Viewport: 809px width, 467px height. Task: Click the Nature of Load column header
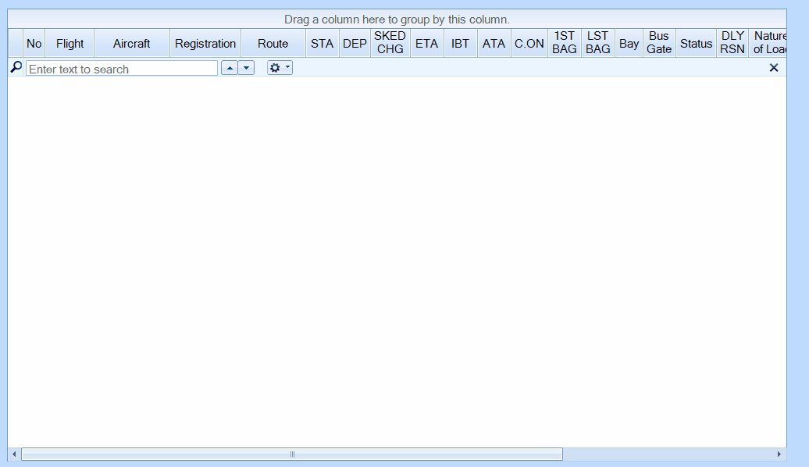(x=768, y=44)
